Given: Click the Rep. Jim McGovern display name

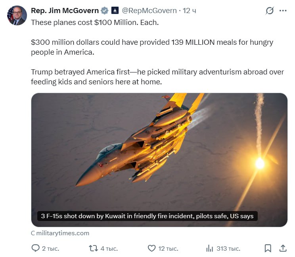Looking at the screenshot, I should click(65, 11).
